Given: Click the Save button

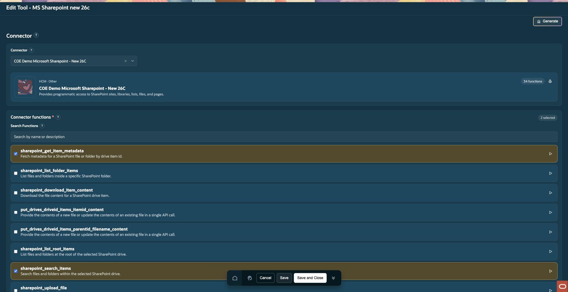Looking at the screenshot, I should click(x=284, y=278).
